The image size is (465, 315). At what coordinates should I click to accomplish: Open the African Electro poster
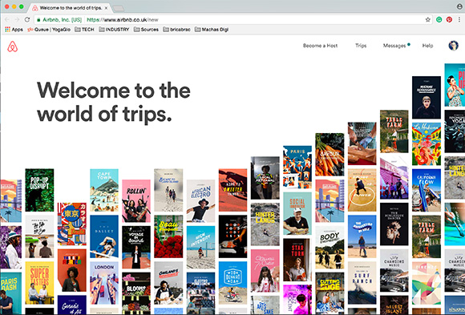coord(200,201)
